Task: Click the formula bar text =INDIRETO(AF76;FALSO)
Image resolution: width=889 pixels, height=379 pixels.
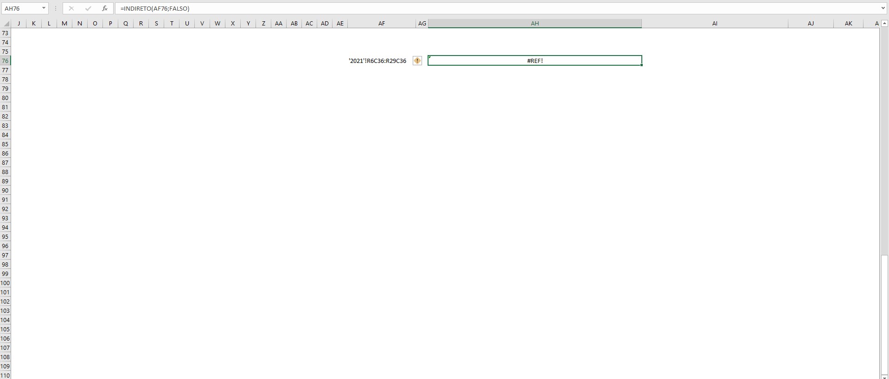Action: coord(155,8)
